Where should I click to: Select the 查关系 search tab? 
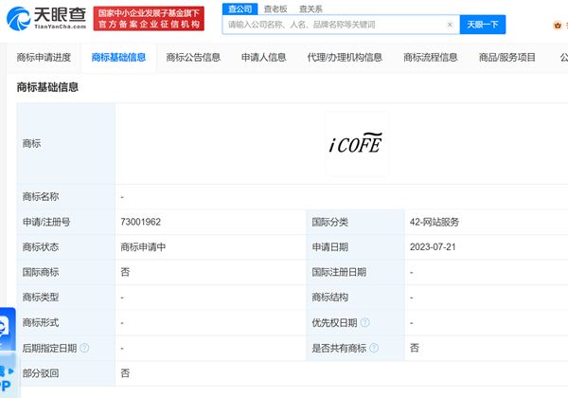point(310,8)
